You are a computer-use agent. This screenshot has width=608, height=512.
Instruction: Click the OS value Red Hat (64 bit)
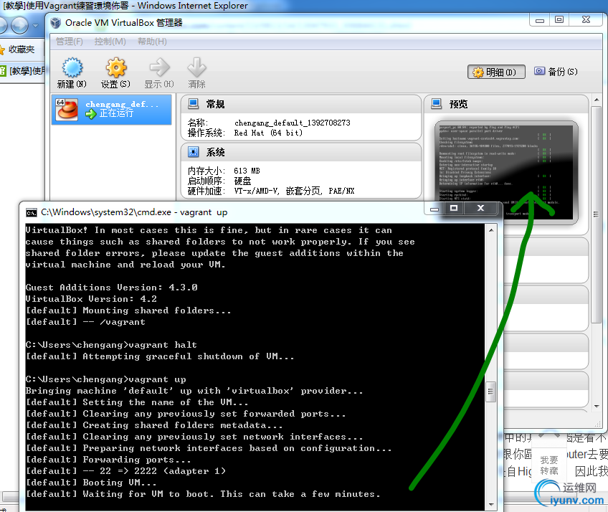point(268,133)
